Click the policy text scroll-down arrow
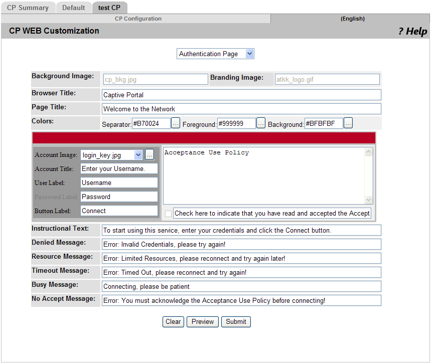The height and width of the screenshot is (364, 431). point(368,199)
